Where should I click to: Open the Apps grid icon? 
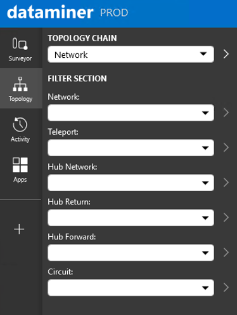click(x=20, y=170)
